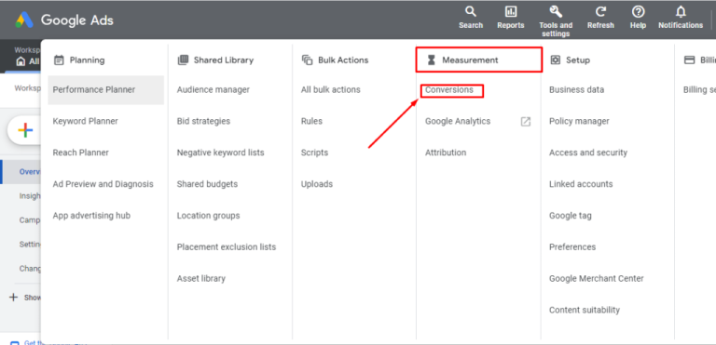Open Uploads under Bulk Actions
This screenshot has height=345, width=716.
point(317,184)
